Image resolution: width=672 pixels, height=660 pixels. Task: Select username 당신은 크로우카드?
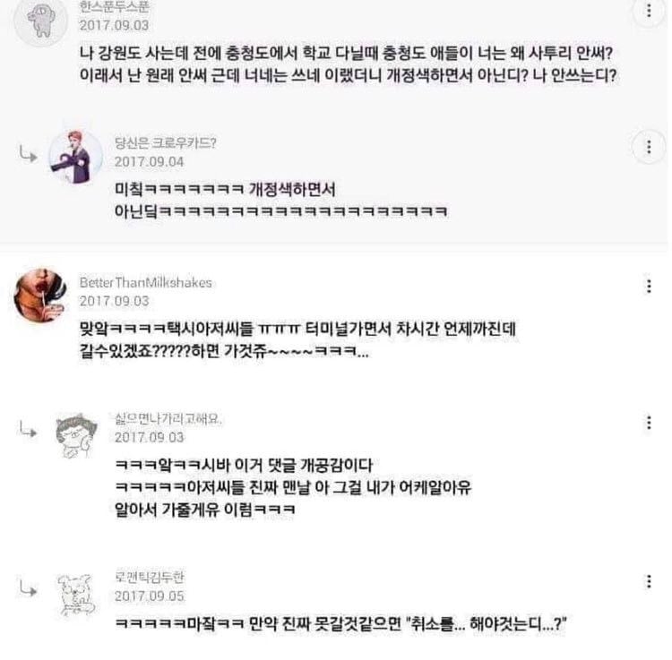[166, 142]
